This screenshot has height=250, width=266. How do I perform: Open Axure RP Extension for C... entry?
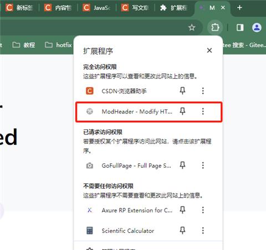(x=137, y=210)
